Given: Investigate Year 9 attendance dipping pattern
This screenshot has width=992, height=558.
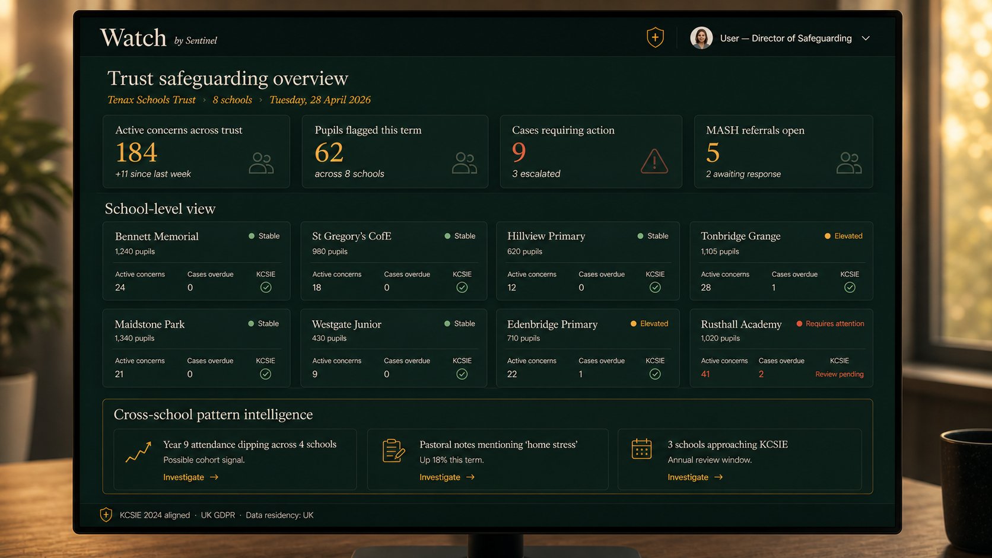Looking at the screenshot, I should [190, 477].
